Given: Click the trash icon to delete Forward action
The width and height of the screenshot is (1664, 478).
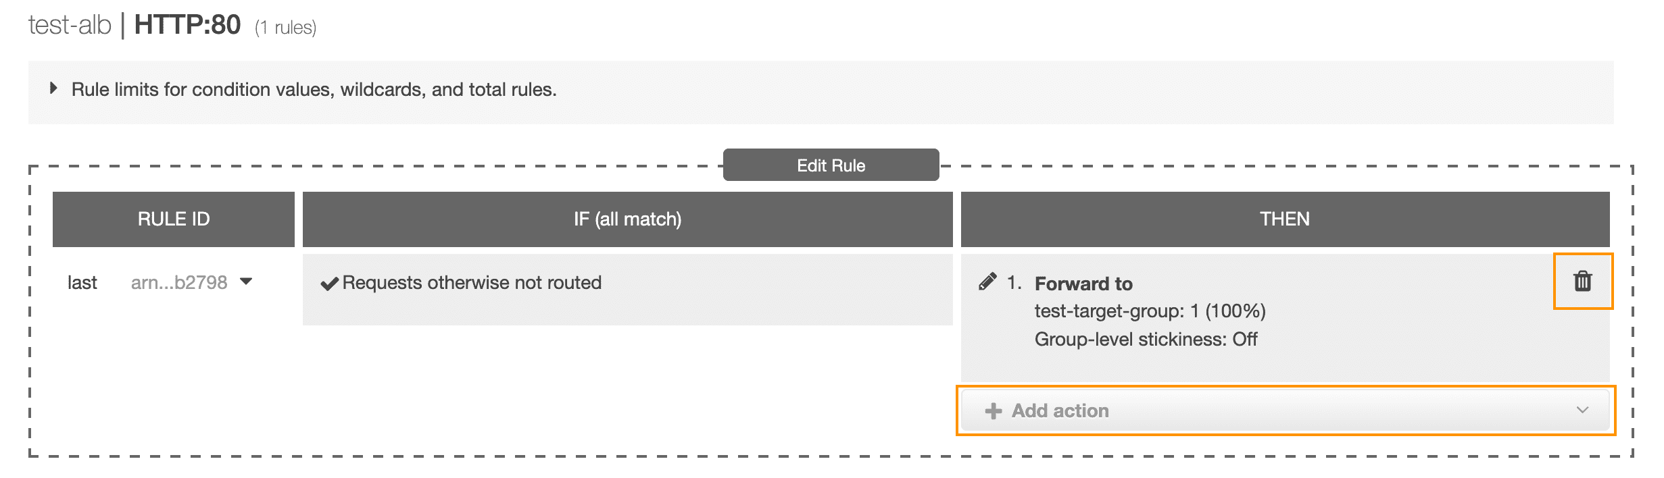Looking at the screenshot, I should tap(1583, 281).
